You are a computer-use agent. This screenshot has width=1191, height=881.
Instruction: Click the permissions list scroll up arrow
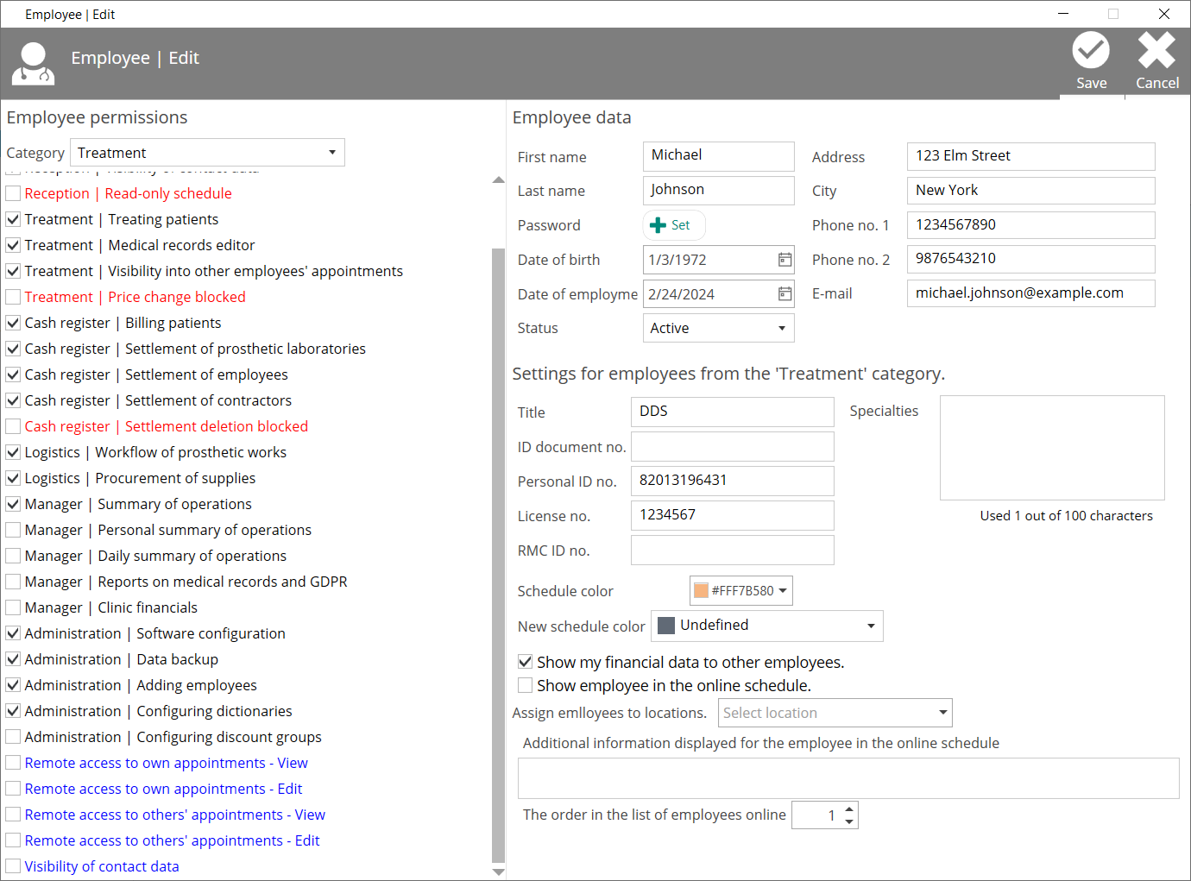point(498,180)
